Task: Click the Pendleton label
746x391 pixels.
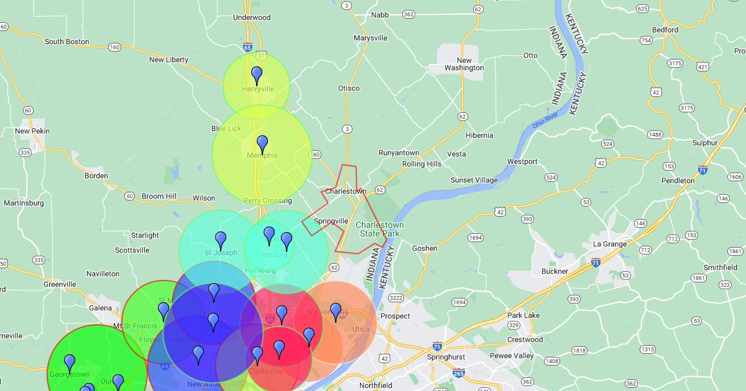Action: click(x=678, y=181)
